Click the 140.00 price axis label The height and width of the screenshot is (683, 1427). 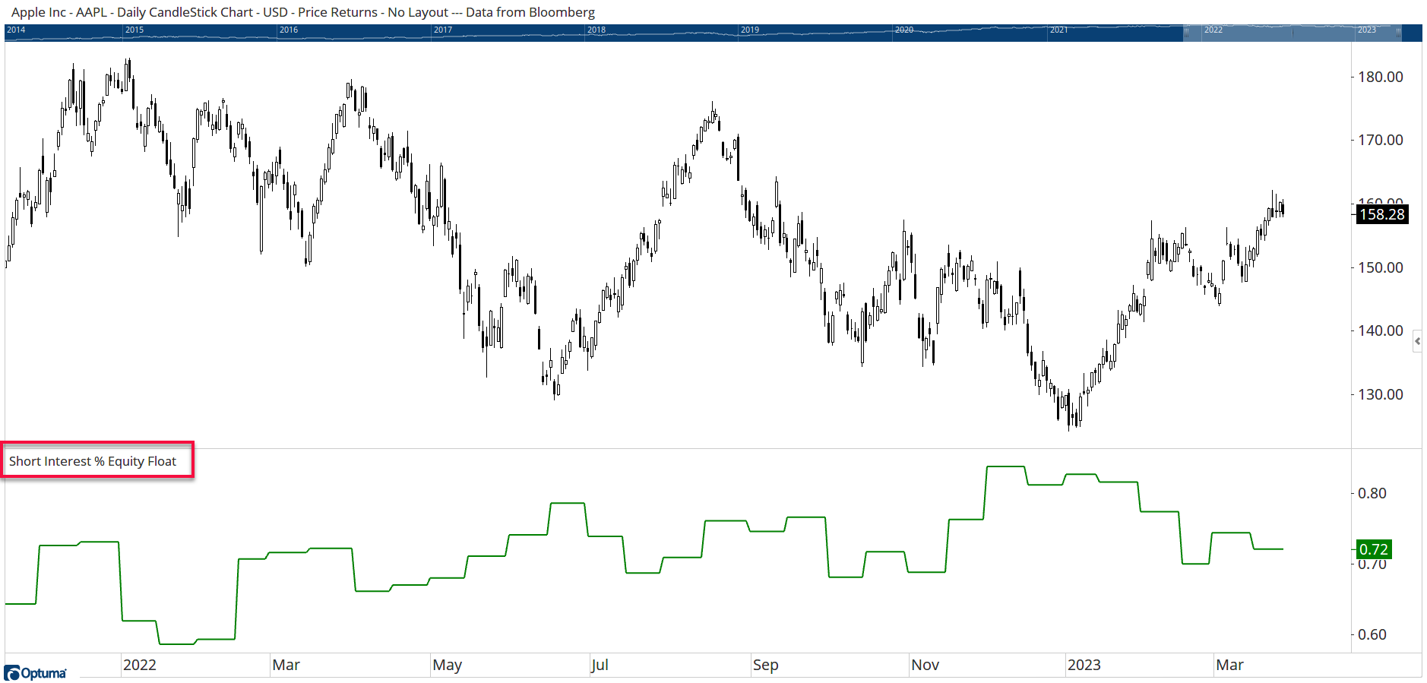(1381, 330)
